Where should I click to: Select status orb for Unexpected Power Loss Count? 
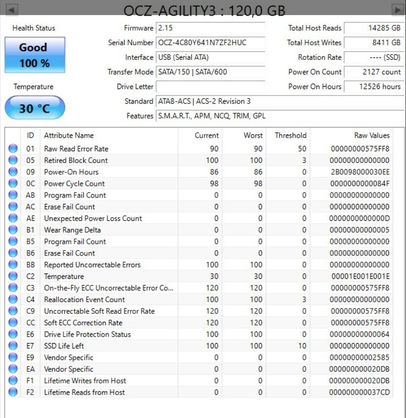point(13,218)
